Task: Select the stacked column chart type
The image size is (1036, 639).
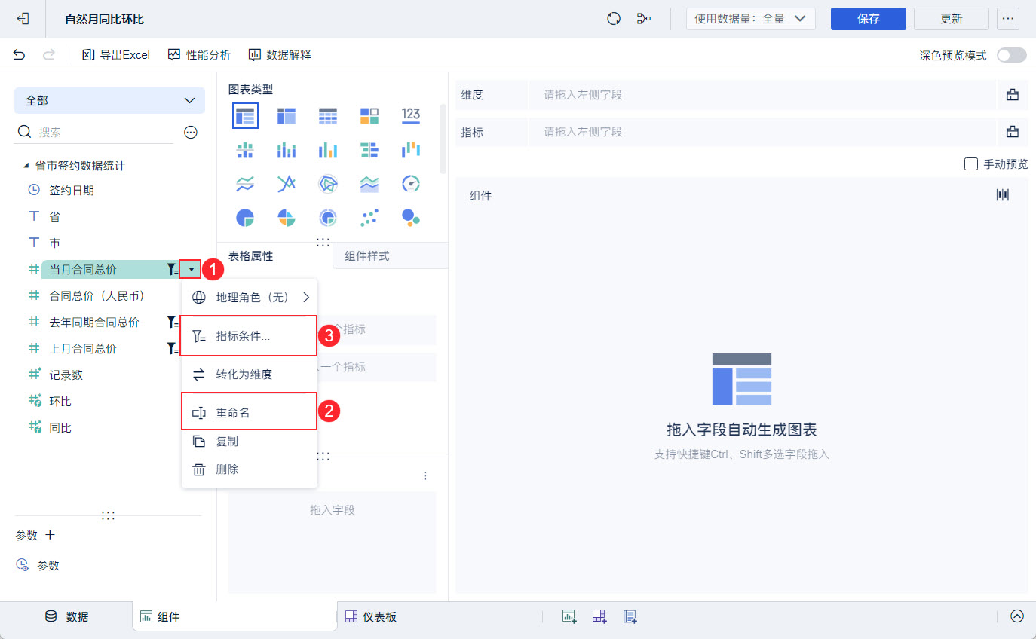Action: [287, 150]
